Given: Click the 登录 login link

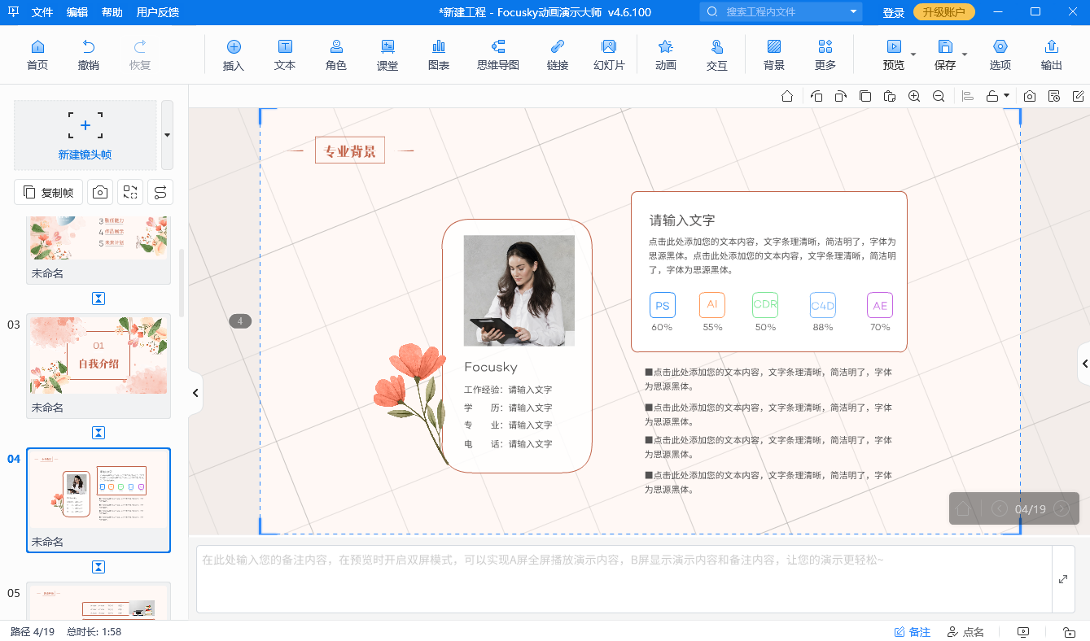Looking at the screenshot, I should click(894, 12).
